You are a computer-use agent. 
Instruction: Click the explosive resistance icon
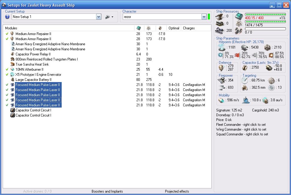(x=271, y=55)
